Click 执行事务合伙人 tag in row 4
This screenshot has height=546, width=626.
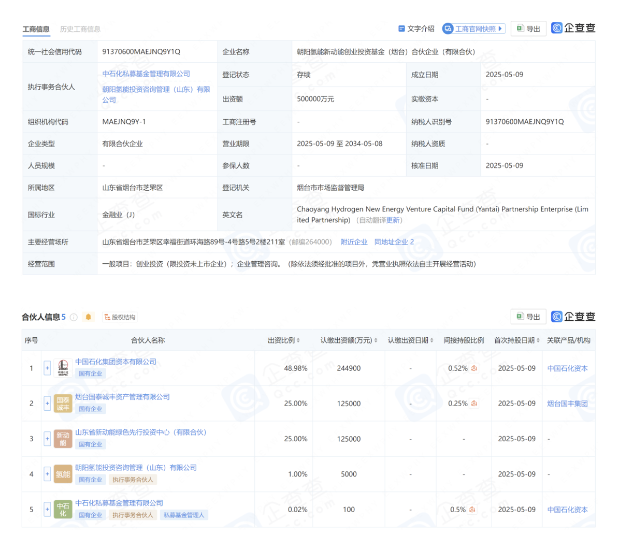133,480
